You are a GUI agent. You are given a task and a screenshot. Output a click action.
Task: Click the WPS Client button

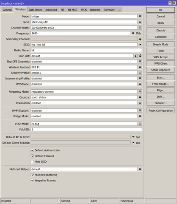(x=160, y=63)
